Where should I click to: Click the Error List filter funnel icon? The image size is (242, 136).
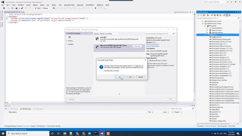tap(6, 109)
